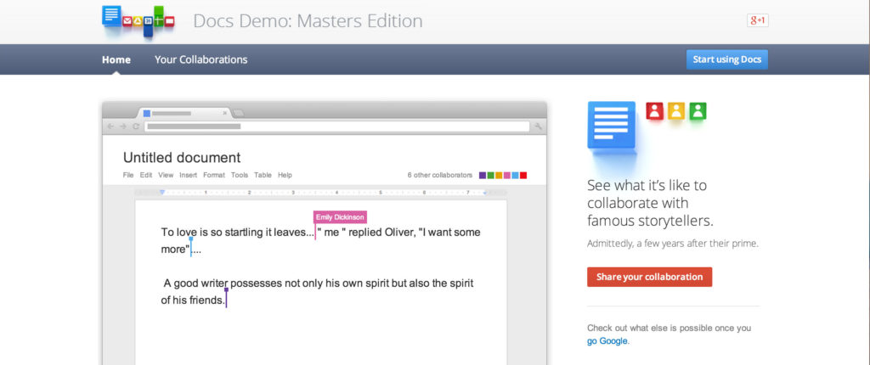
Task: Select the red collaborator swatch
Action: click(x=523, y=176)
